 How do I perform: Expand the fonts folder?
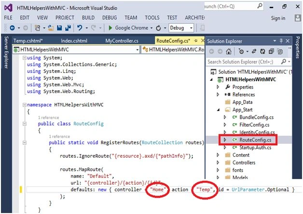[218, 170]
